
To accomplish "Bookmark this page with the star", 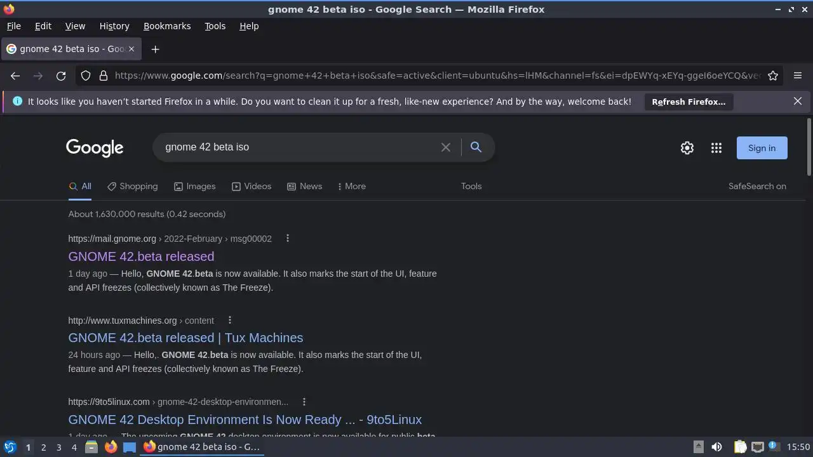I will click(773, 76).
